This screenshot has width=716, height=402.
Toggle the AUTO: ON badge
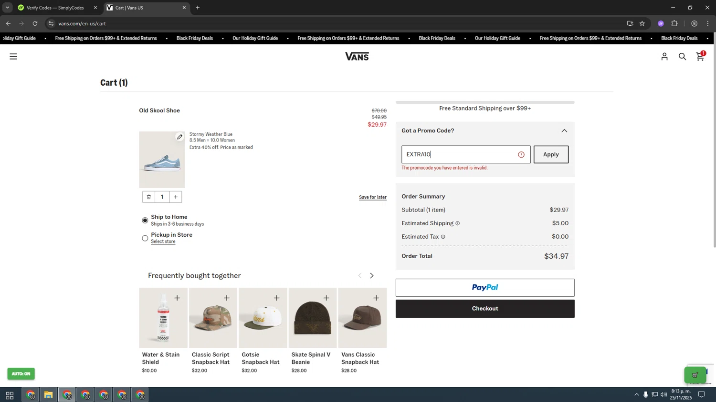click(21, 373)
